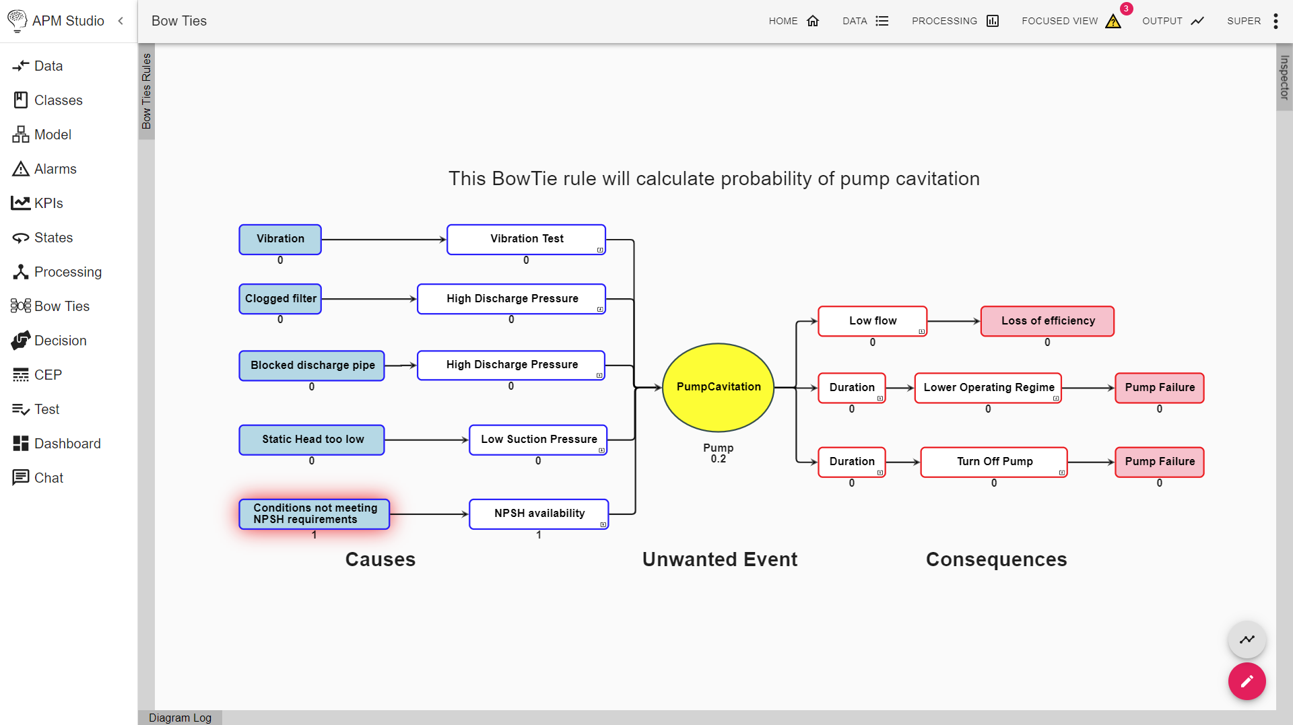Open the States sidebar icon
The image size is (1293, 725).
[20, 237]
